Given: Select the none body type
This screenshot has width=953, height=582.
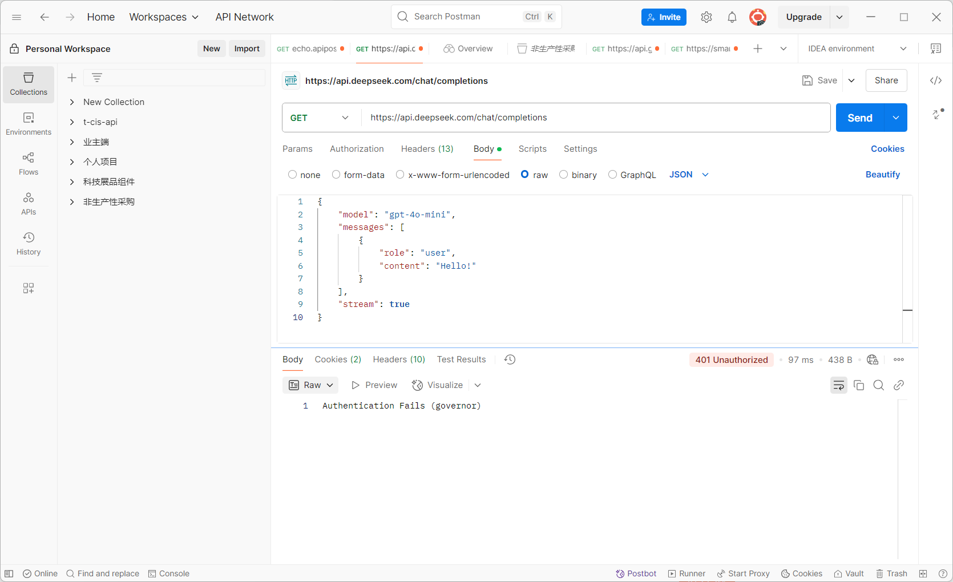Looking at the screenshot, I should [x=293, y=175].
